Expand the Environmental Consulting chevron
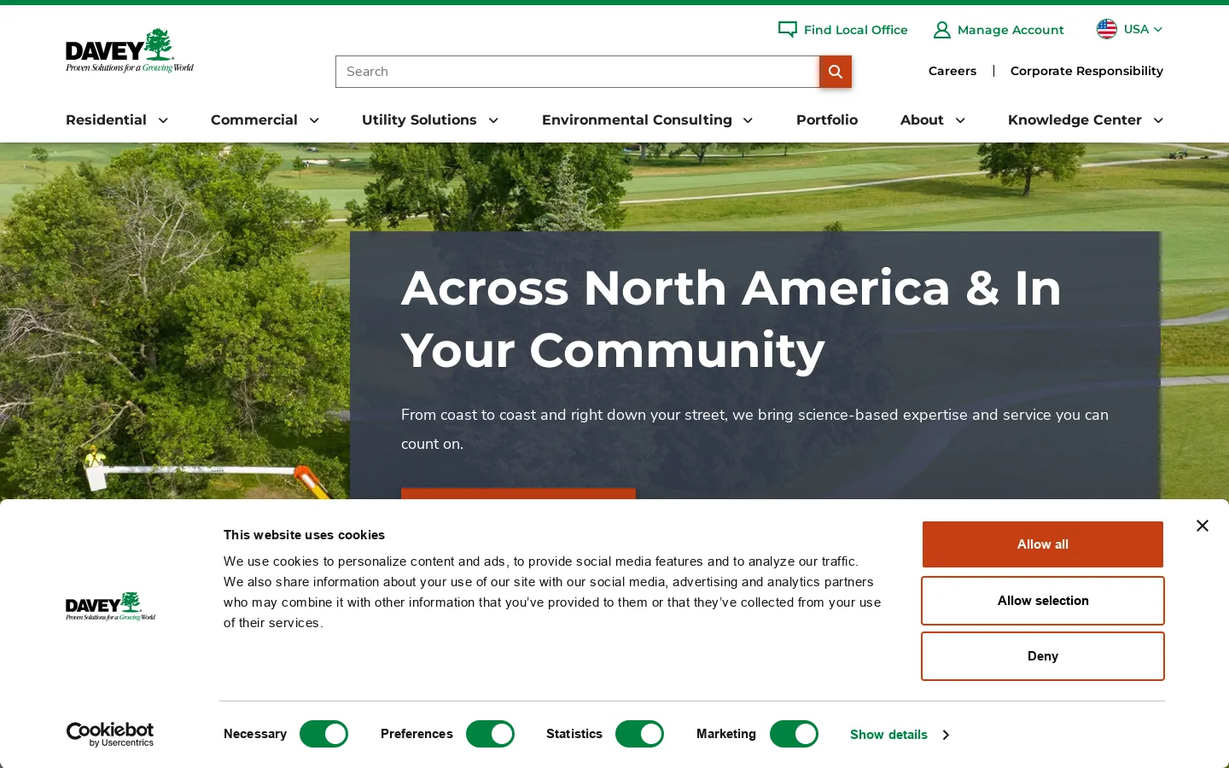The width and height of the screenshot is (1229, 768). [748, 120]
